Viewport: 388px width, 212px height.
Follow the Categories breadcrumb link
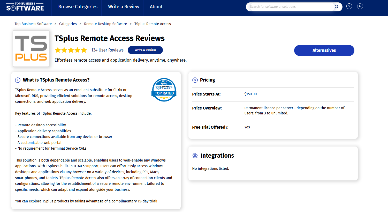(x=68, y=24)
